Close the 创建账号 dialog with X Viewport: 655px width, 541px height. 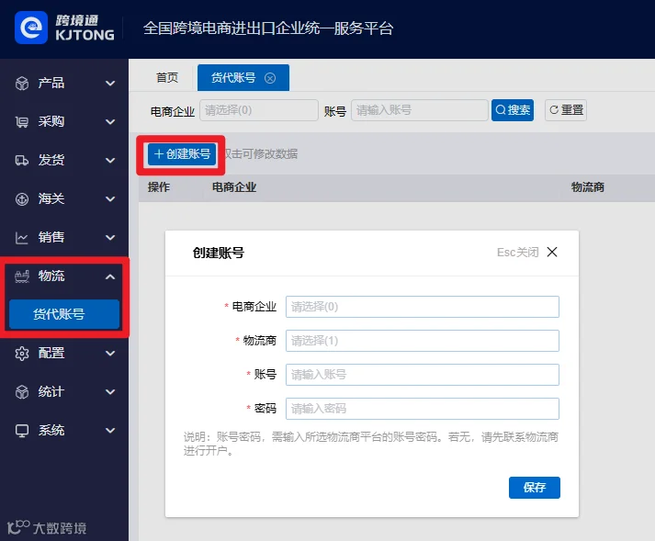pos(552,252)
